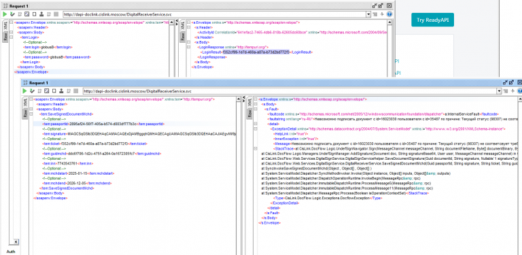Submit the SaveSignedDocumentMchd request with play icon
The height and width of the screenshot is (255, 522).
tap(24, 91)
